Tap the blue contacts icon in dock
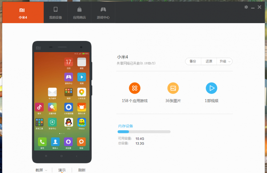 click(55, 142)
